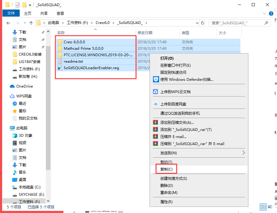The height and width of the screenshot is (213, 277).
Task: Choose 复制(C) from the context menu
Action: click(166, 169)
